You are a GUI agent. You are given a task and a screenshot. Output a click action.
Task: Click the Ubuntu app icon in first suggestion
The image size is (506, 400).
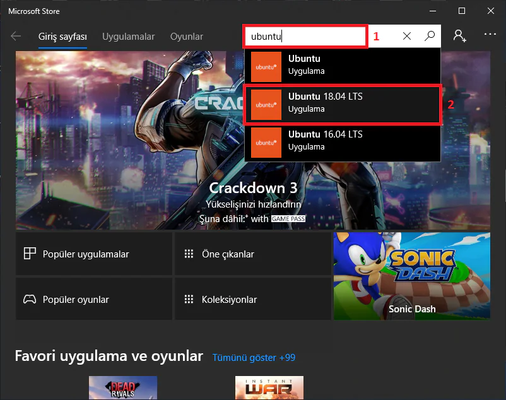(x=266, y=67)
